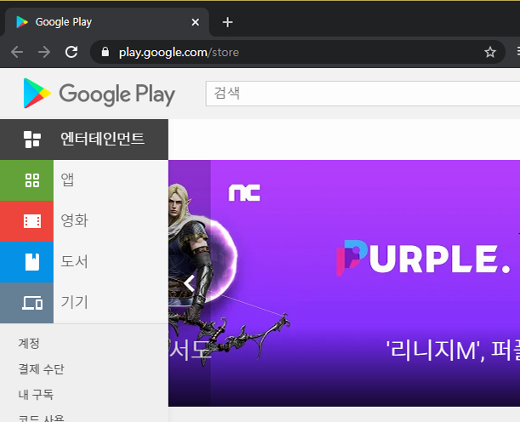This screenshot has height=422, width=520.
Task: Click the browser back arrow
Action: pos(17,52)
